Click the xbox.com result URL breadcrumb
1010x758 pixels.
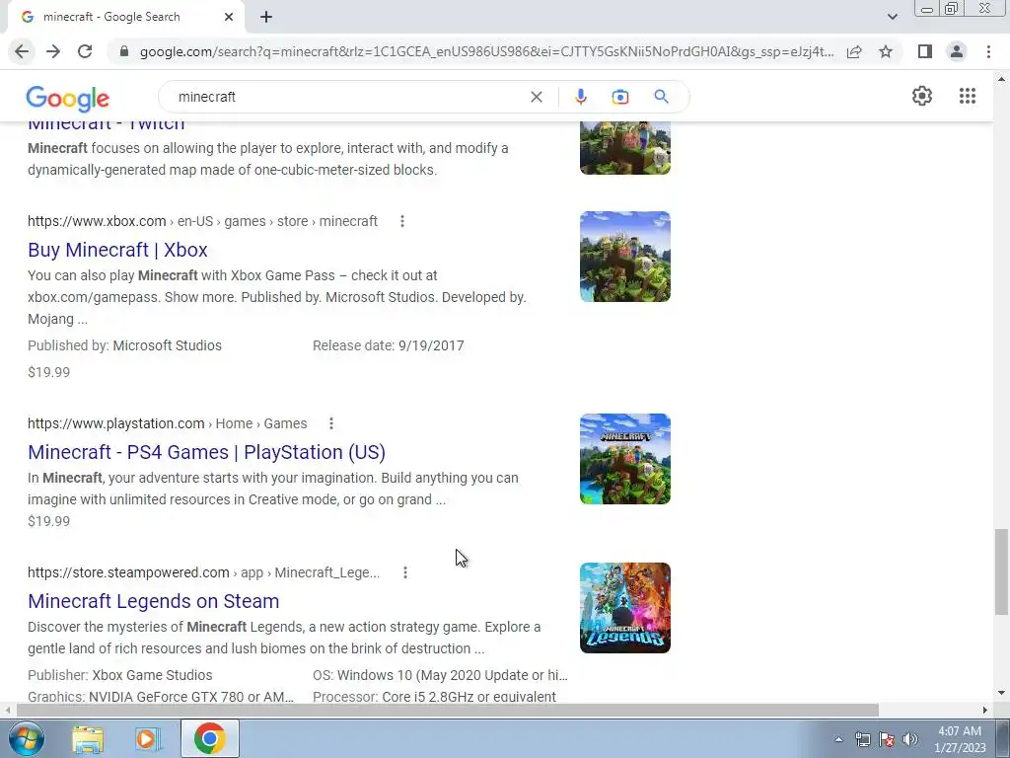pos(202,221)
